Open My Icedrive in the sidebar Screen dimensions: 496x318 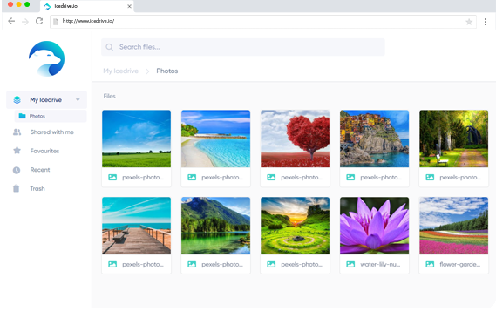(x=46, y=100)
